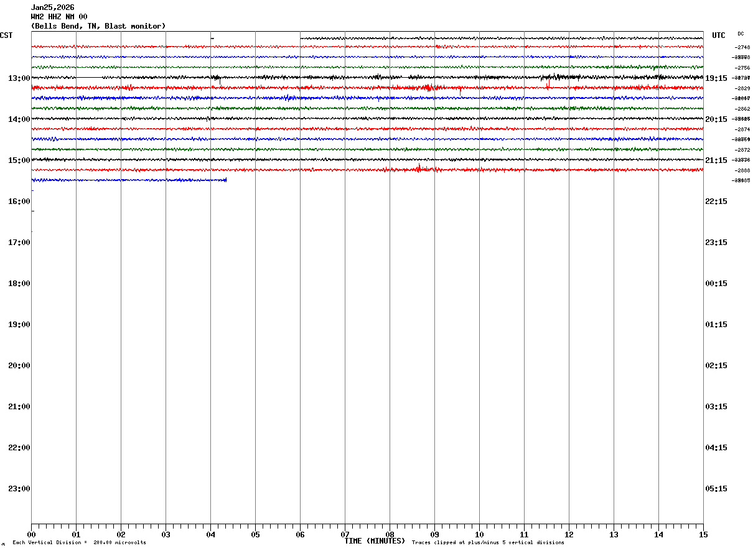This screenshot has width=753, height=551.
Task: Click the 21:15 UTC time label
Action: [x=716, y=160]
